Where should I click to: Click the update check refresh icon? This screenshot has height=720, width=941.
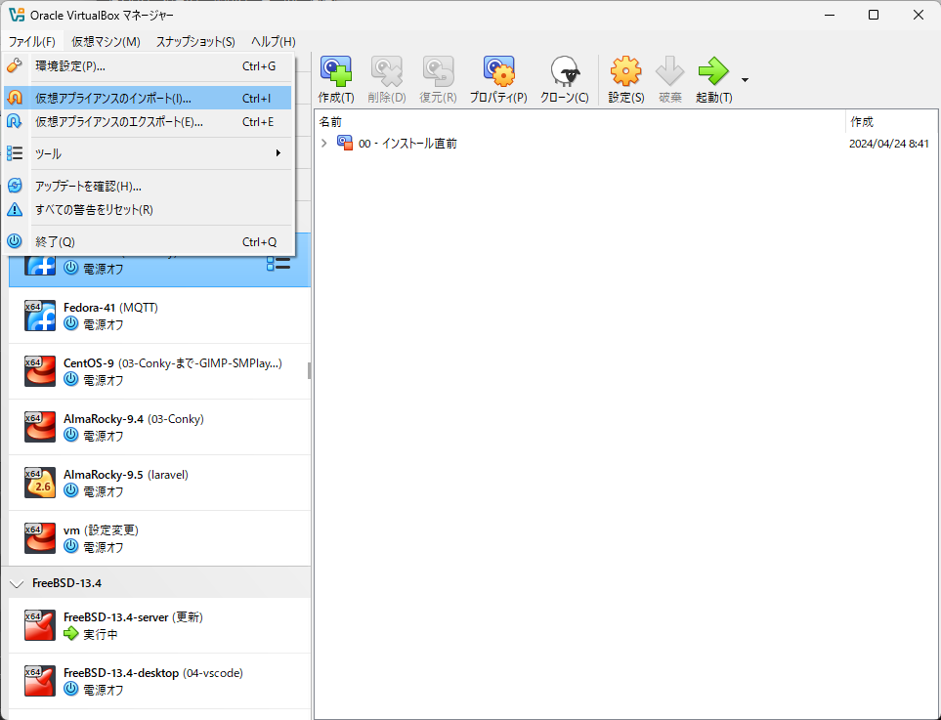pyautogui.click(x=15, y=186)
